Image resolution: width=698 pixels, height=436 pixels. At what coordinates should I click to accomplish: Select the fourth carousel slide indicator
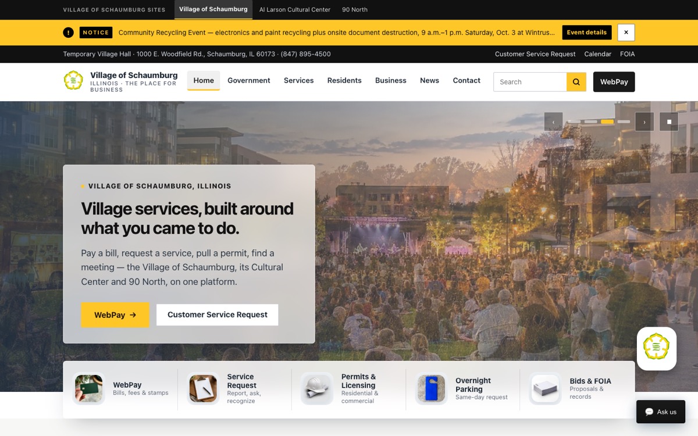pos(624,121)
